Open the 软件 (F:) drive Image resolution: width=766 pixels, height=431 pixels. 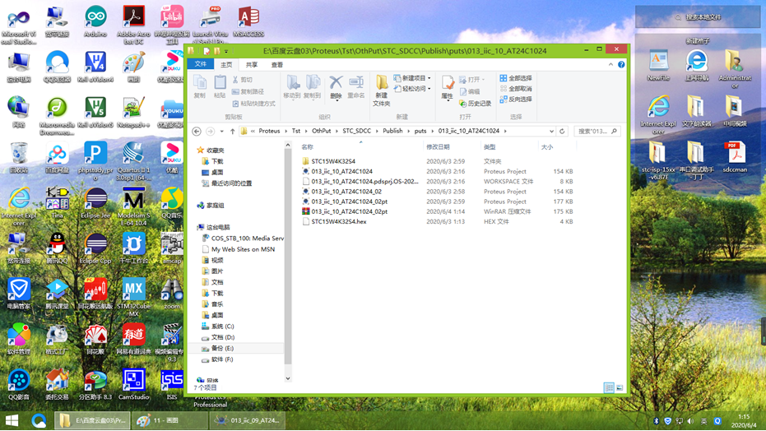click(x=222, y=359)
